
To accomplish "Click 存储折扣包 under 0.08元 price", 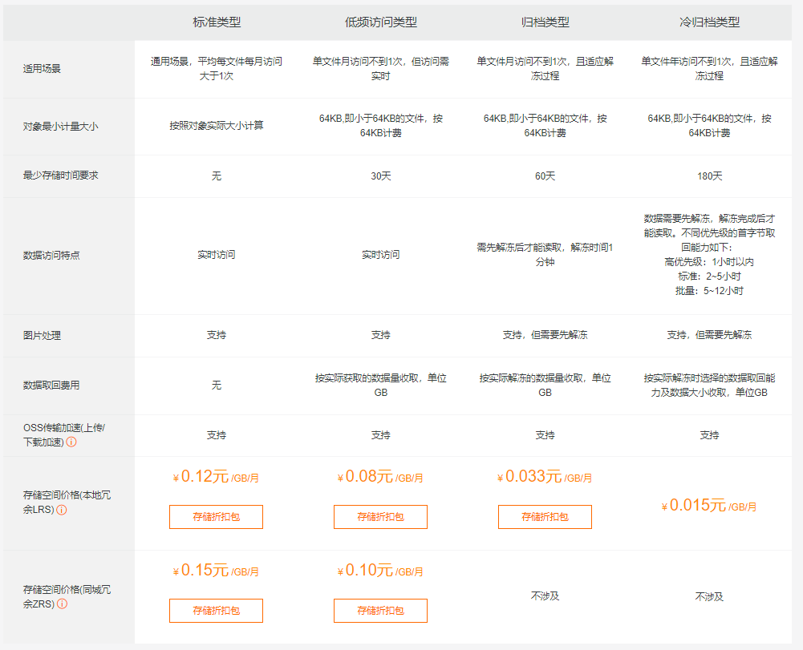I will tap(380, 517).
